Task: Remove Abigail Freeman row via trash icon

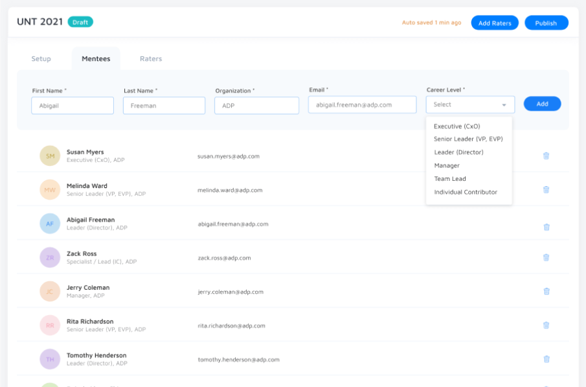Action: pyautogui.click(x=546, y=227)
